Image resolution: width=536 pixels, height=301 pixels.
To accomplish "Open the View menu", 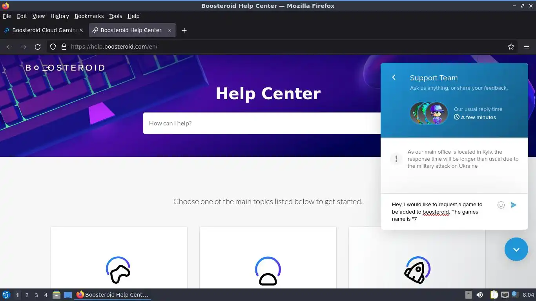I will pos(38,16).
